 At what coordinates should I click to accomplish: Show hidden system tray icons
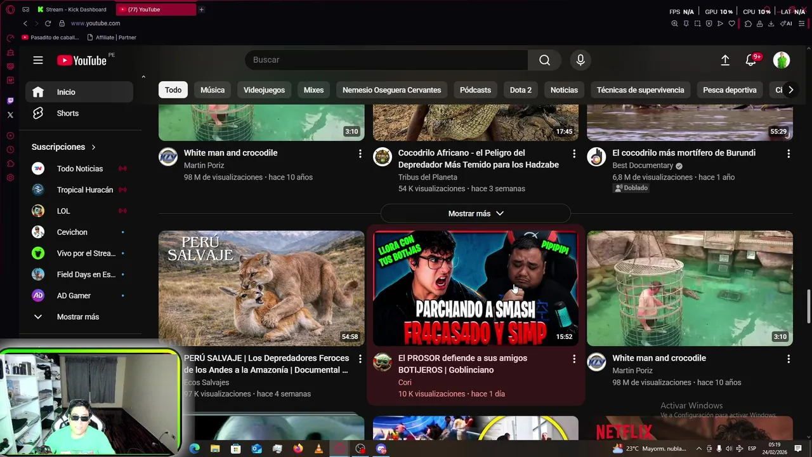(699, 449)
